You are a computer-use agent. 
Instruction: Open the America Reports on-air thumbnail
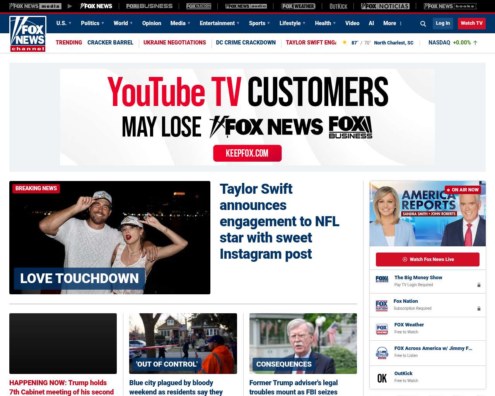pyautogui.click(x=428, y=213)
